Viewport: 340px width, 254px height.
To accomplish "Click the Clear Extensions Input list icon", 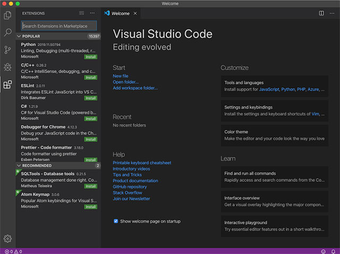I will click(81, 13).
